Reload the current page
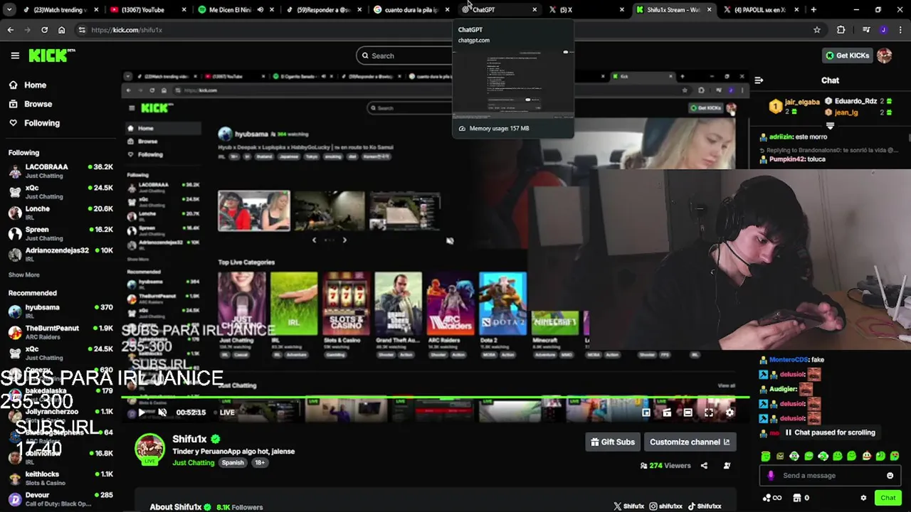 point(44,30)
